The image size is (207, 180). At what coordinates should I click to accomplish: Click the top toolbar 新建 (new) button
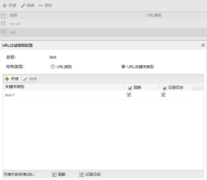pyautogui.click(x=9, y=6)
